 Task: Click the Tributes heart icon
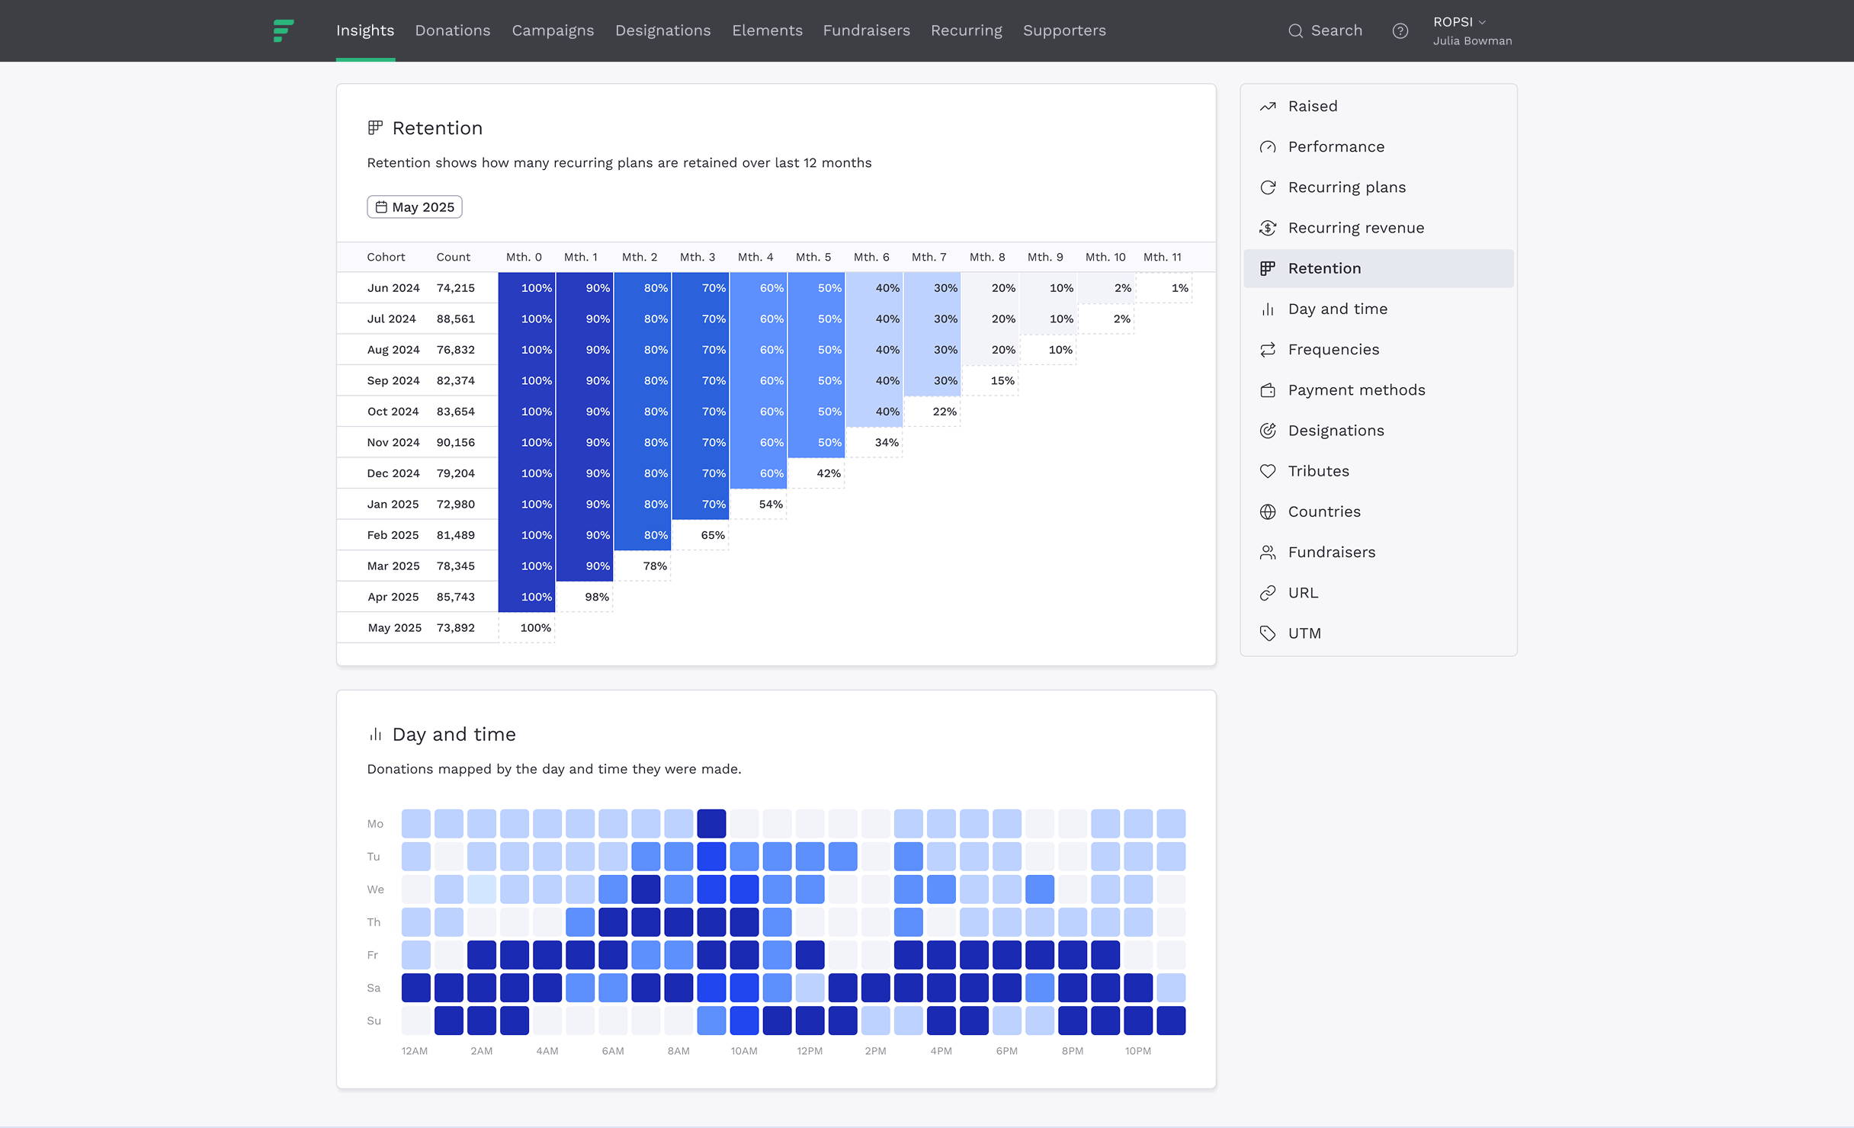click(x=1268, y=471)
